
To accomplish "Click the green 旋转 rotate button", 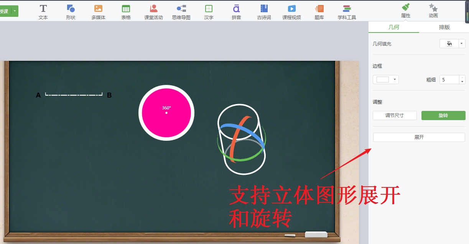I will tap(443, 115).
